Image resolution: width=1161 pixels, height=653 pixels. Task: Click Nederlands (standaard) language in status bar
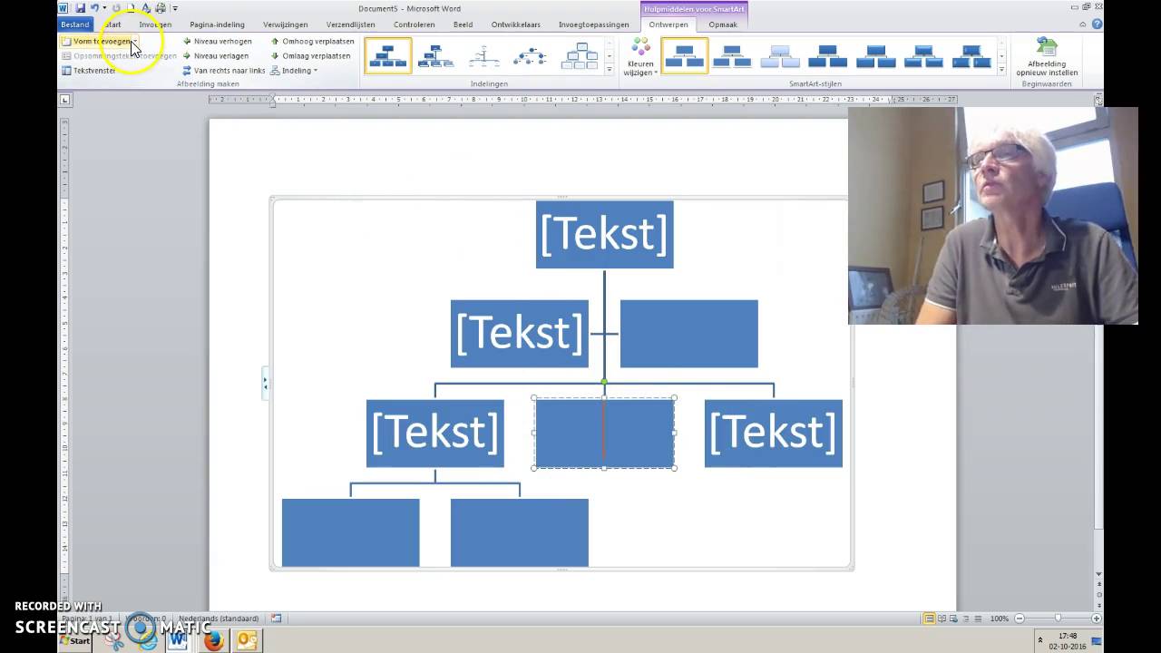219,619
